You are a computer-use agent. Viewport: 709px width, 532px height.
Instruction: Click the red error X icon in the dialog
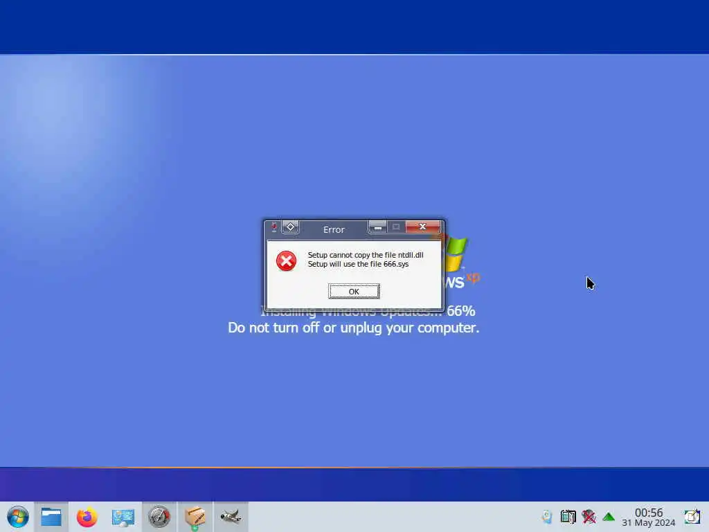(286, 260)
